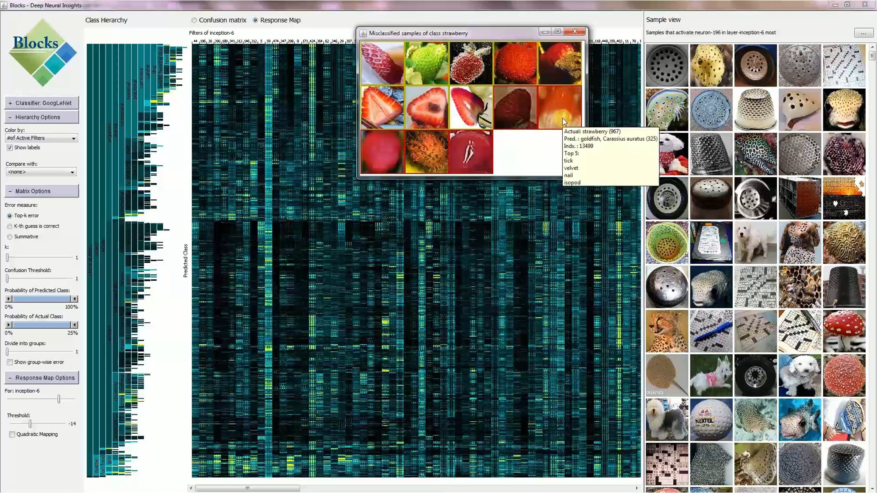Image resolution: width=877 pixels, height=493 pixels.
Task: Select the Response Map view option
Action: pyautogui.click(x=277, y=20)
